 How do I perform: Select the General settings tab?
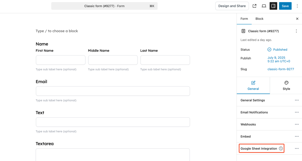coord(253,85)
